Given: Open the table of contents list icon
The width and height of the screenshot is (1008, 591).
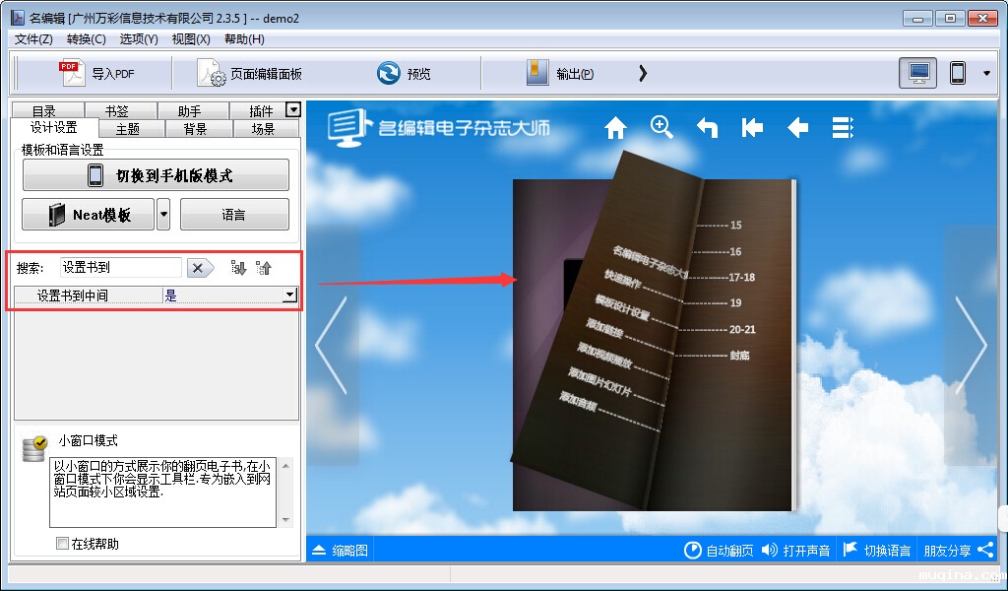Looking at the screenshot, I should [x=843, y=128].
